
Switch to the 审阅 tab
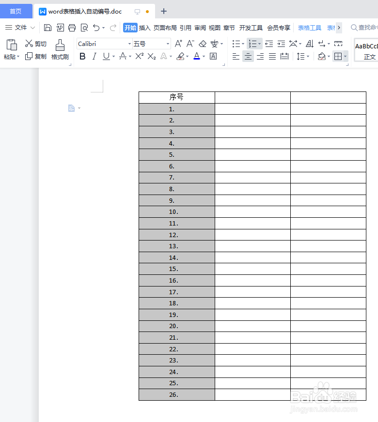[200, 28]
